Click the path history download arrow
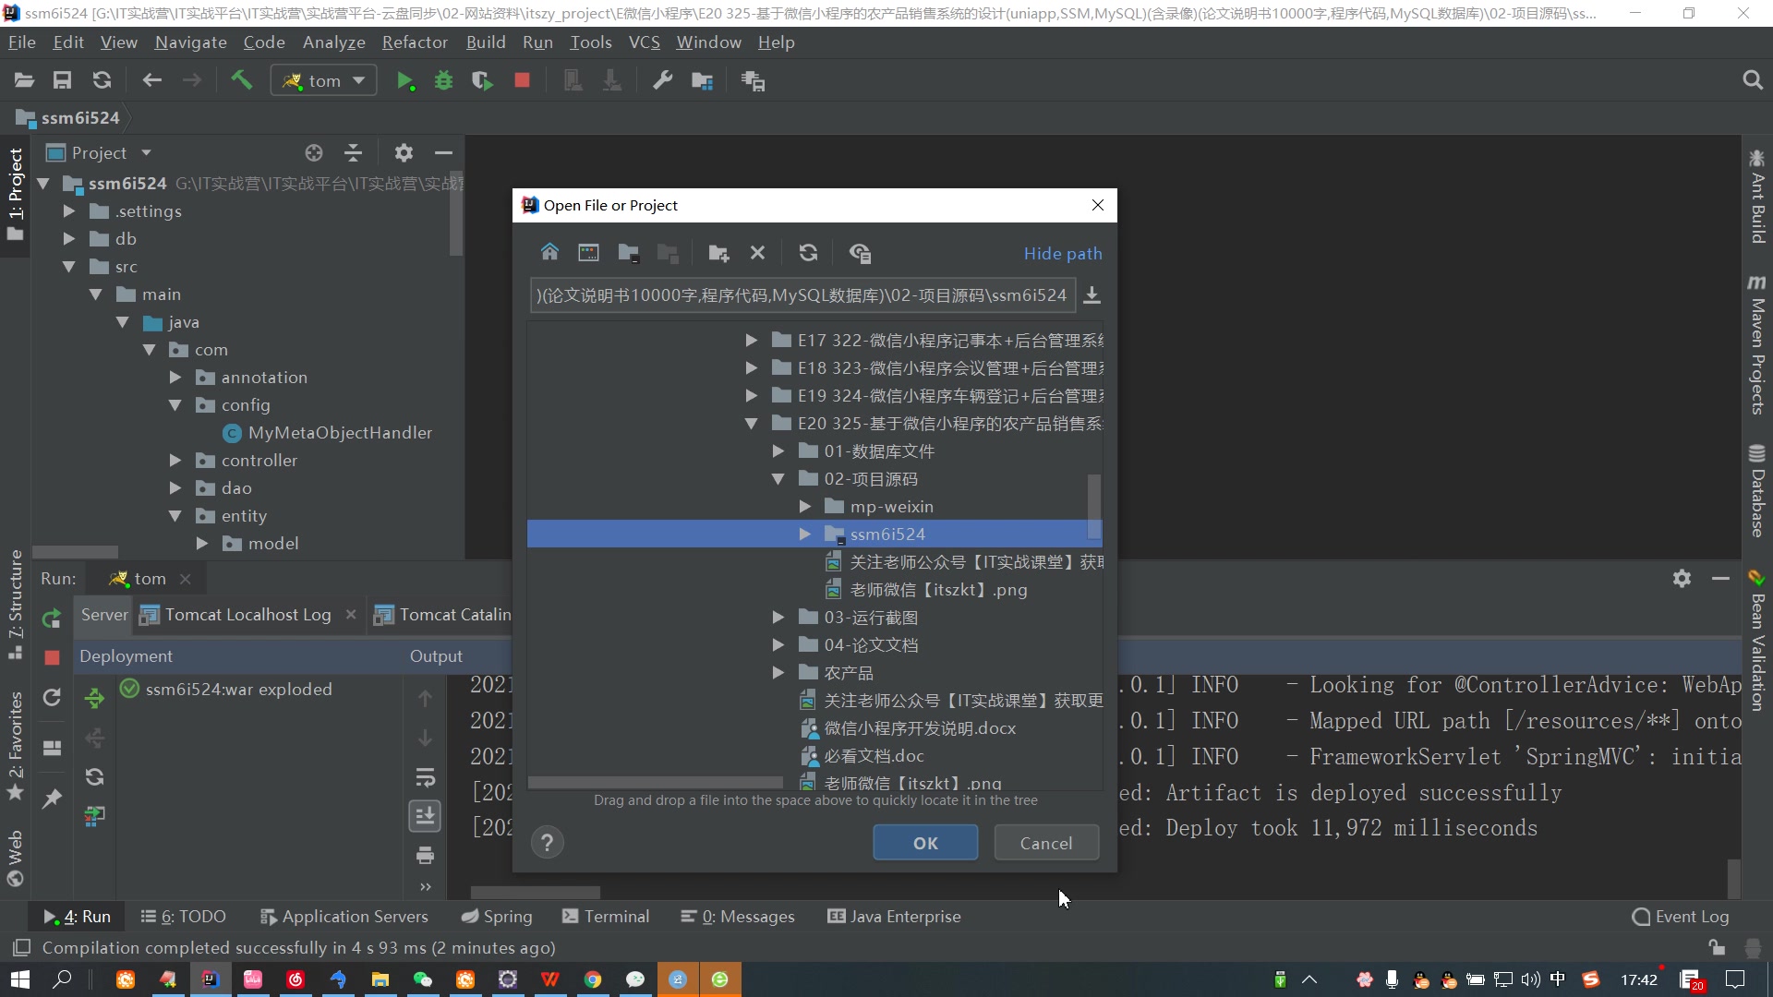The image size is (1773, 997). click(1092, 295)
